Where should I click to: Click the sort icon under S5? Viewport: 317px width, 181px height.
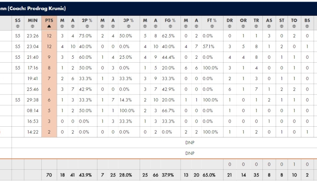tap(17, 26)
